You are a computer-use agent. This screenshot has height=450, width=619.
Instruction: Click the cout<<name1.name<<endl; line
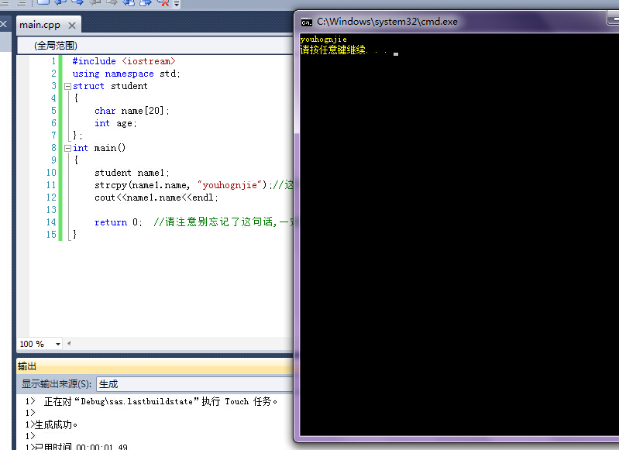(156, 198)
